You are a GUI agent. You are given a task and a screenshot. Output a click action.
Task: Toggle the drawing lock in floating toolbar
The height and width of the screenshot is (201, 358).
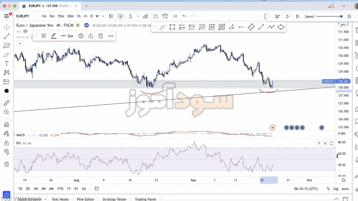pyautogui.click(x=91, y=36)
